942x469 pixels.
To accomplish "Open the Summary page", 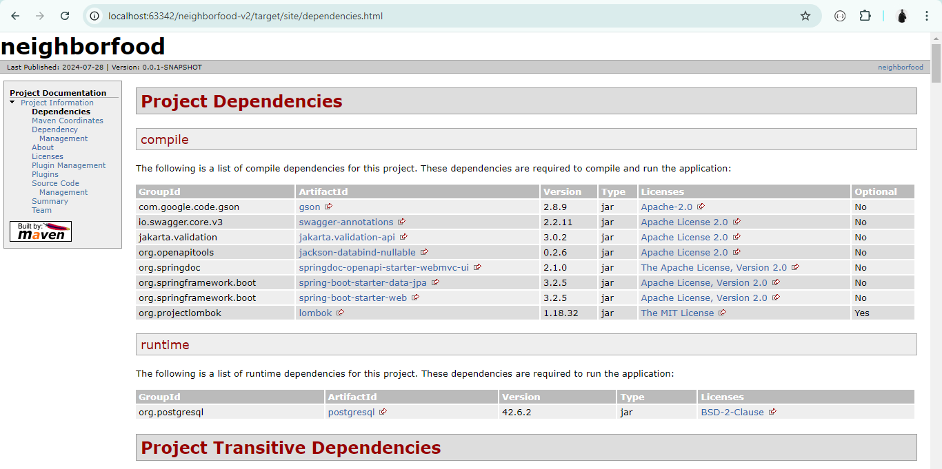I will click(50, 201).
